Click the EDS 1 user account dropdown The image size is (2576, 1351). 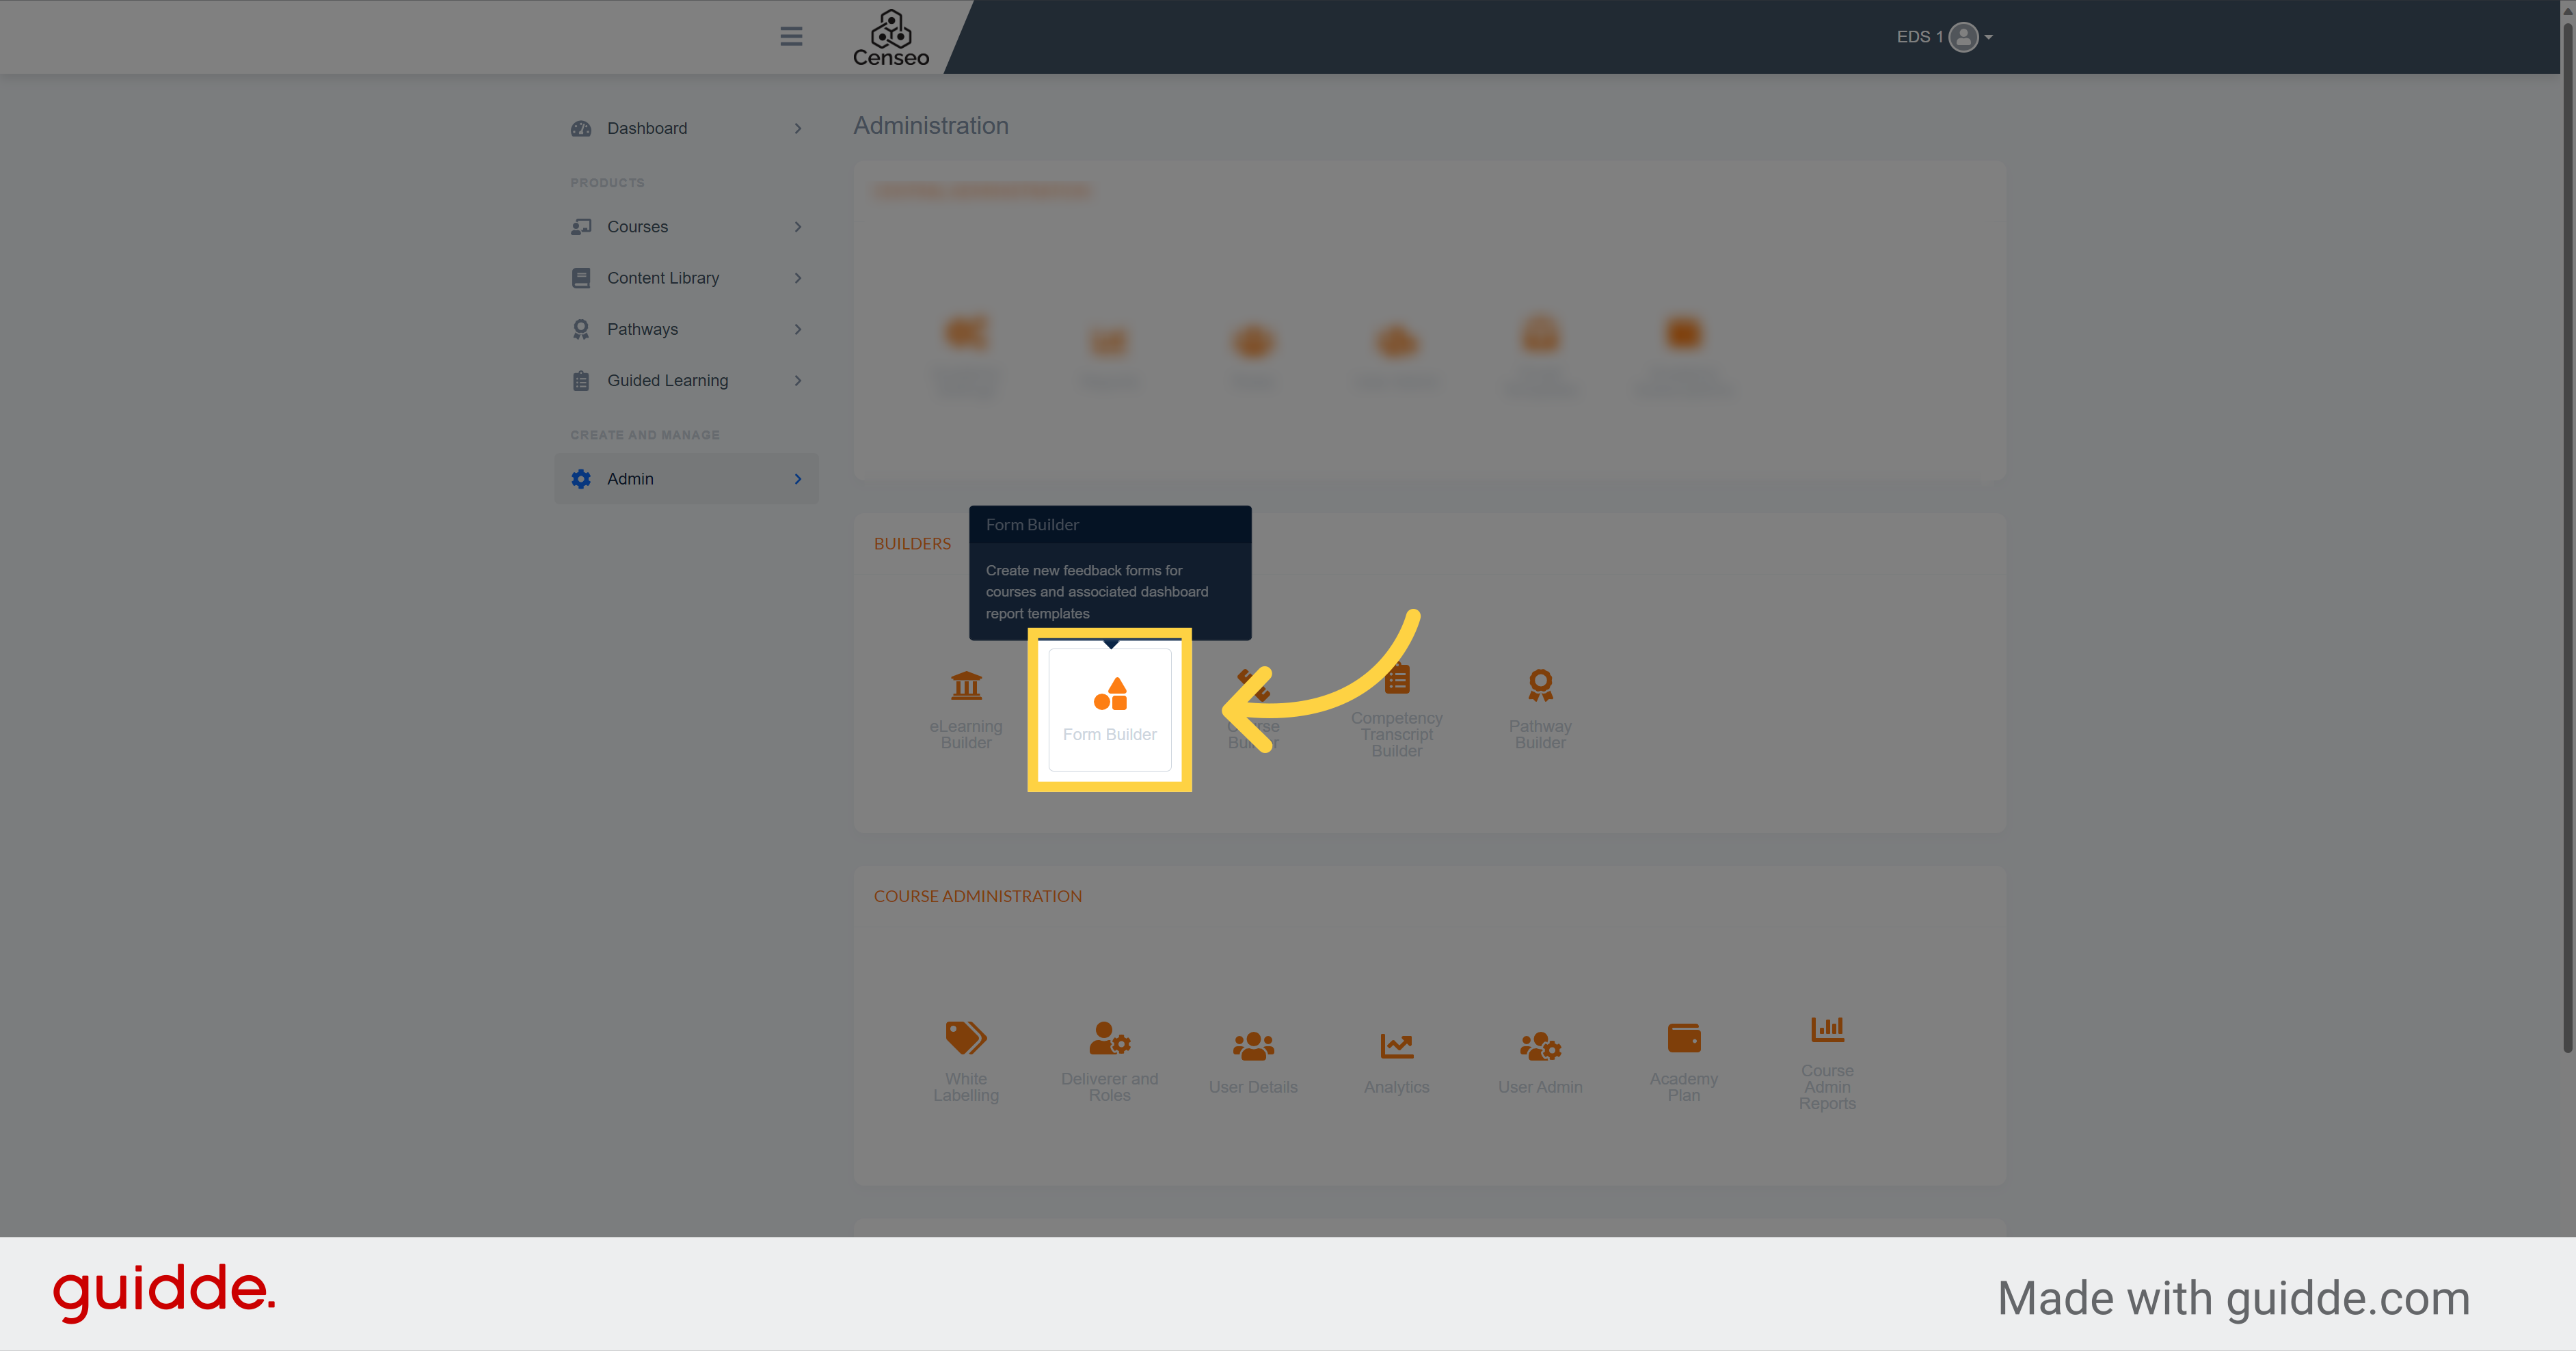[x=1961, y=36]
